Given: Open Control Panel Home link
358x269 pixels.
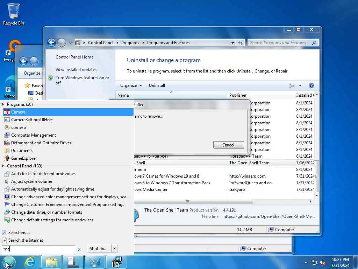Looking at the screenshot, I should 74,57.
